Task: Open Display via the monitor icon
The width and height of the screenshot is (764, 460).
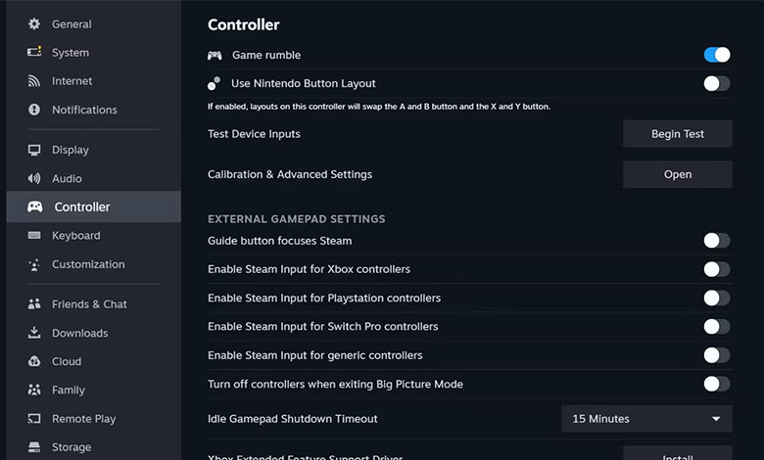Action: [34, 150]
